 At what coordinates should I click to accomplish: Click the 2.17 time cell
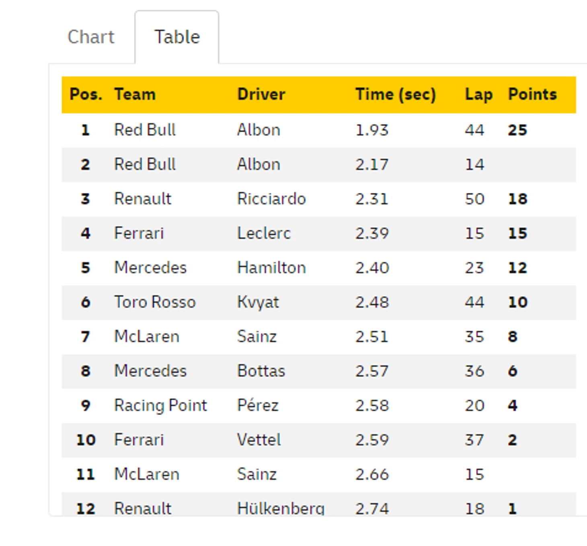(372, 165)
